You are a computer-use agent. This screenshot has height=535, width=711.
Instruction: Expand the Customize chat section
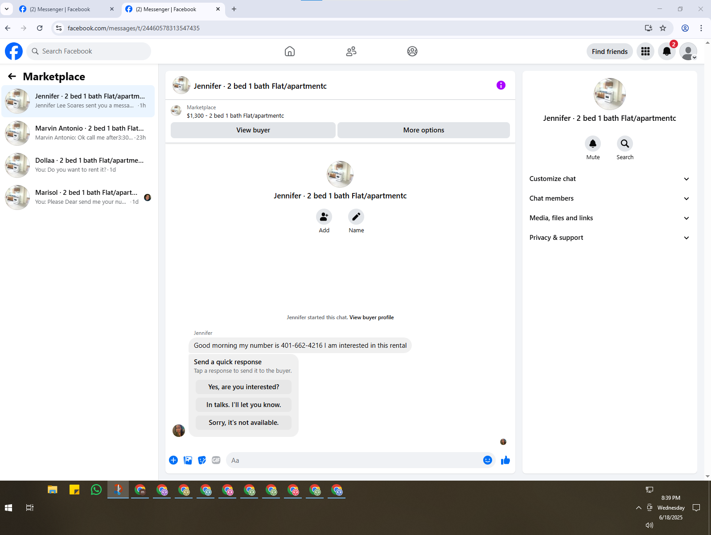click(609, 179)
